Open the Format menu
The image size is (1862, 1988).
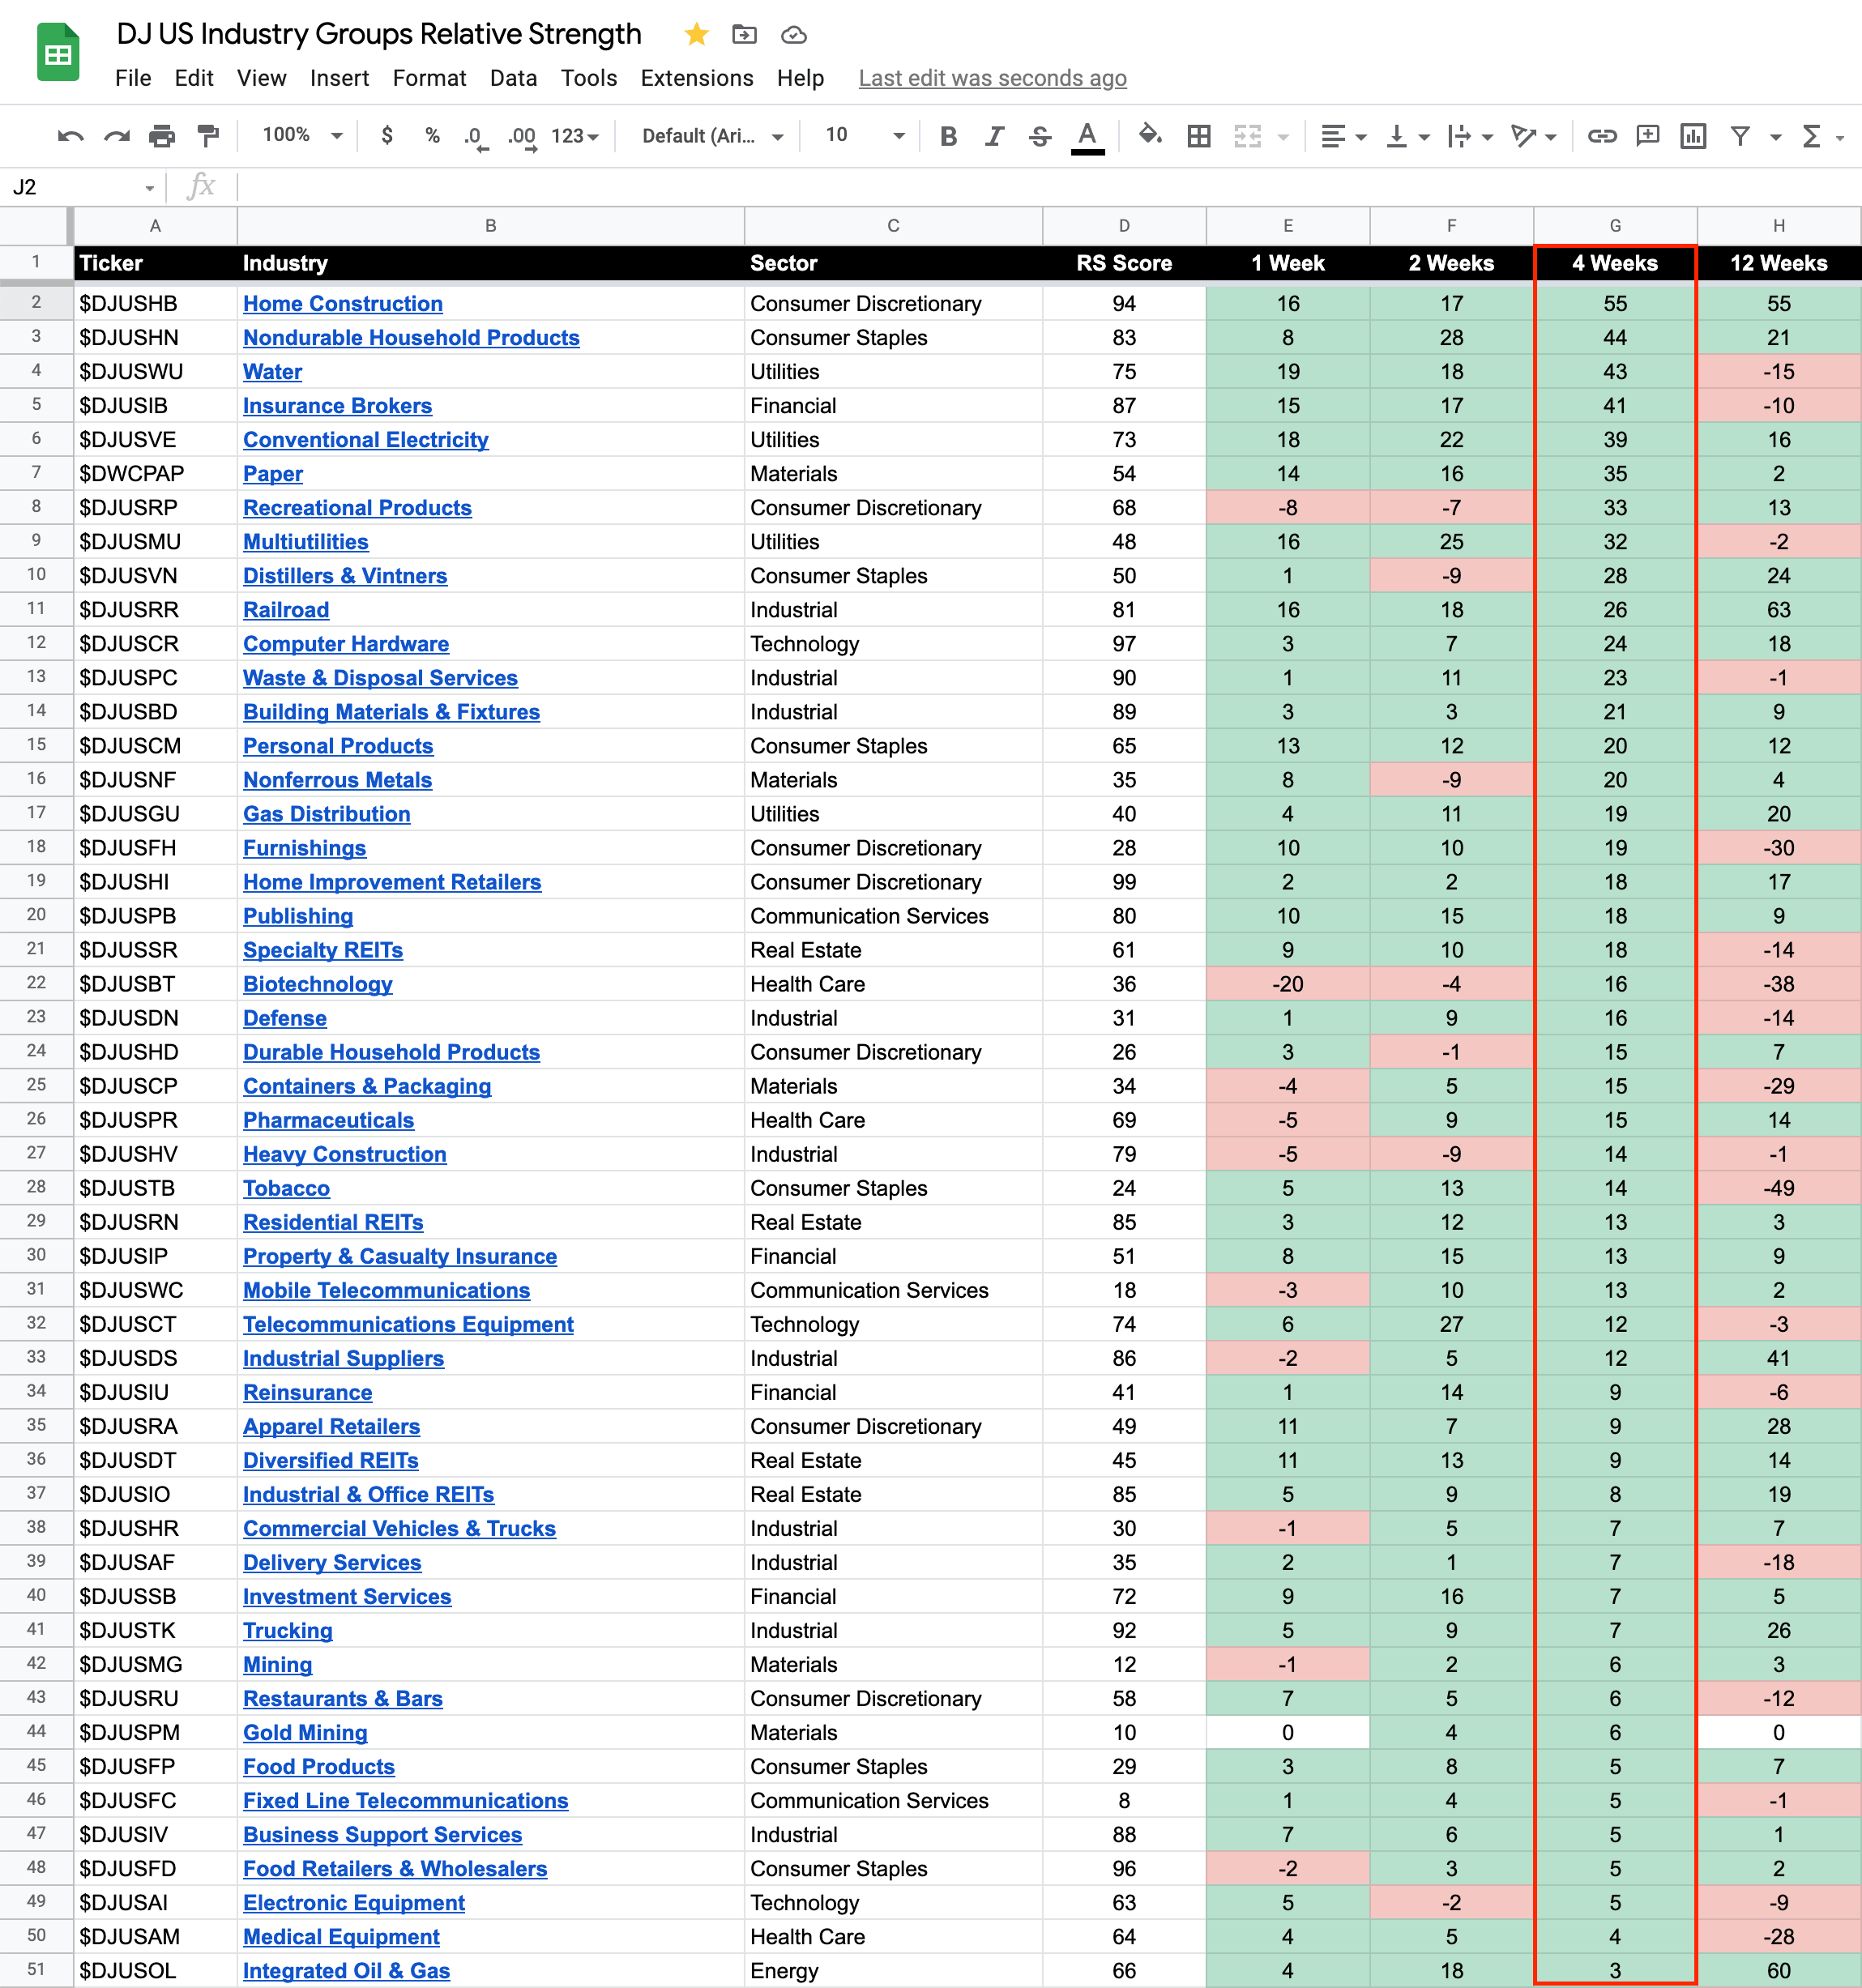(429, 78)
